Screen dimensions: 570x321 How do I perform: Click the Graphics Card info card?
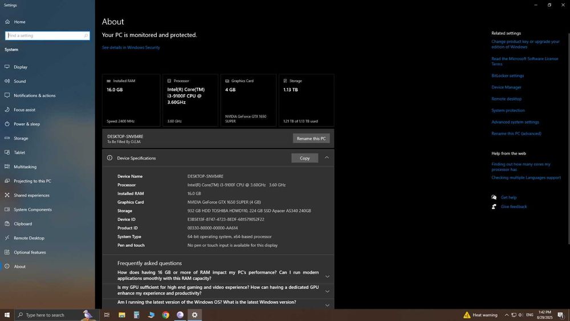pos(249,100)
